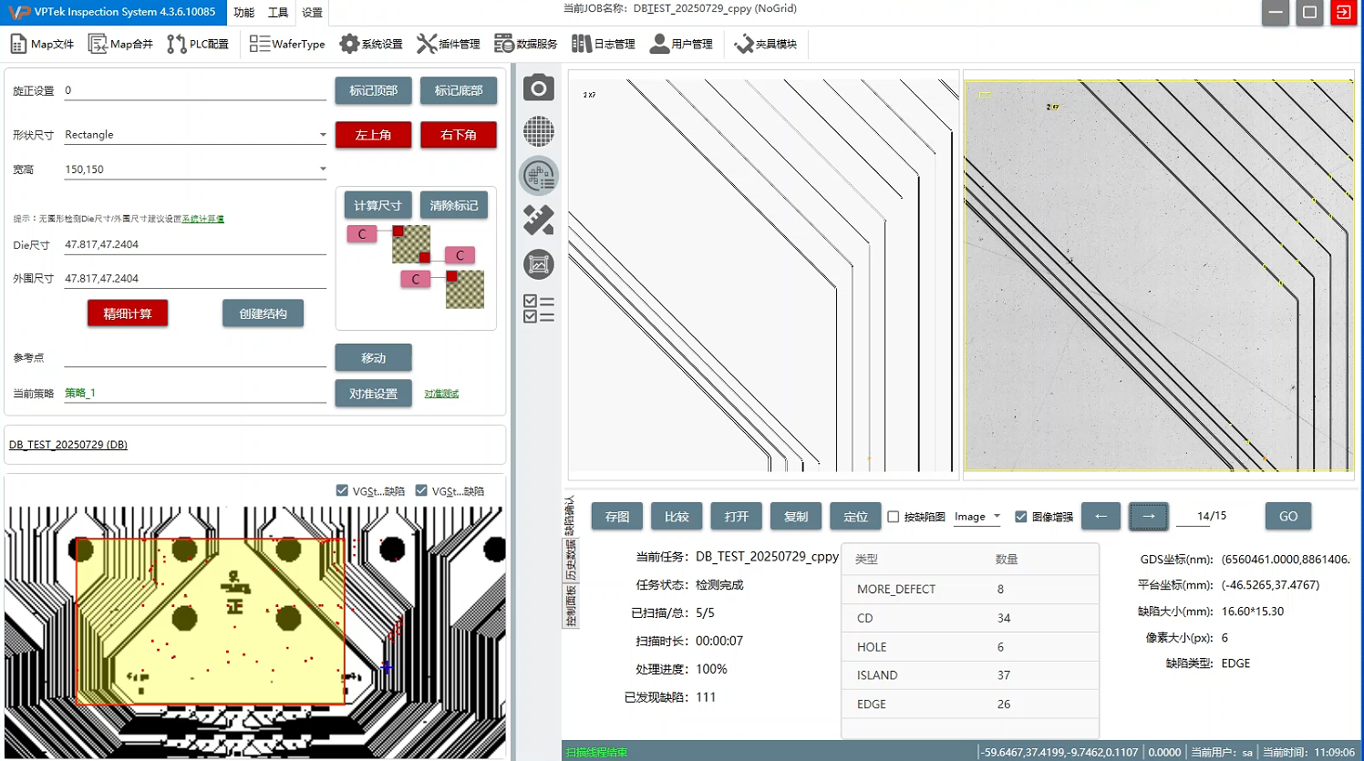Uncheck the 图像增强 image enhancement checkbox
The height and width of the screenshot is (761, 1364).
pyautogui.click(x=1021, y=517)
